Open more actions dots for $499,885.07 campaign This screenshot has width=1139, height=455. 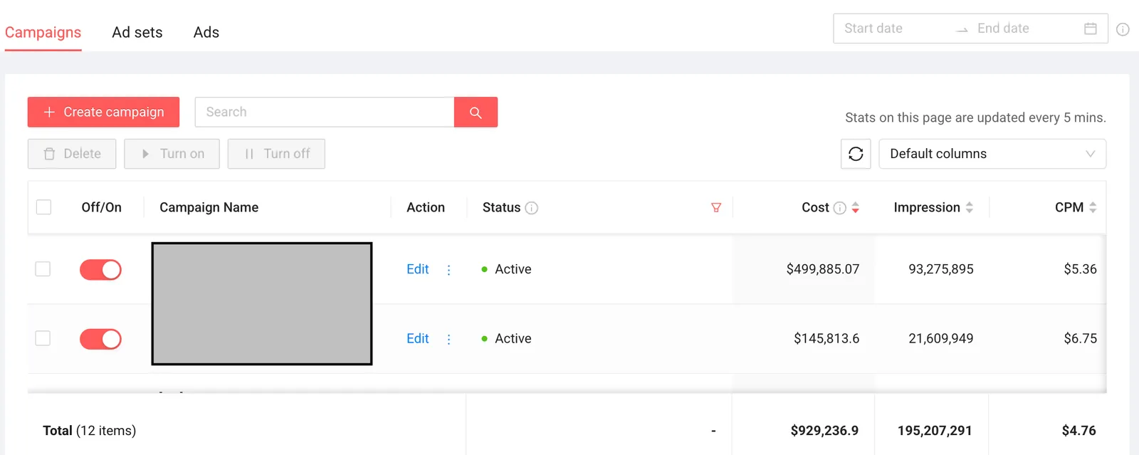point(448,270)
